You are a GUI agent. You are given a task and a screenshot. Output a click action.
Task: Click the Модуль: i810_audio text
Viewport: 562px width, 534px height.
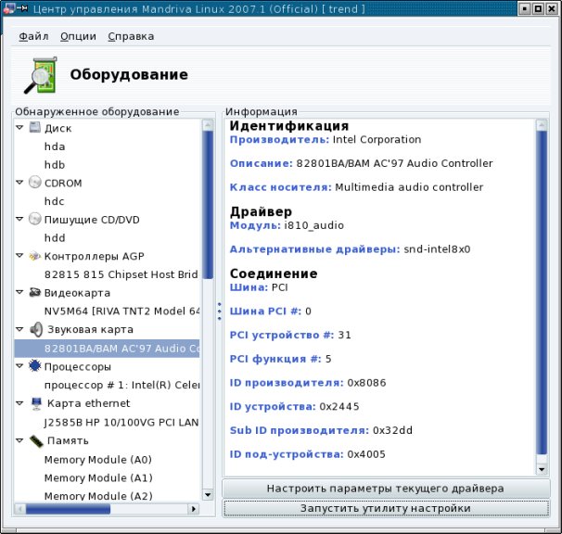(287, 225)
